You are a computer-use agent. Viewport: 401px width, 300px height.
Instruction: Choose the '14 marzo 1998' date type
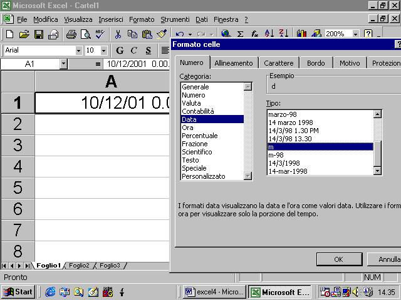pos(320,122)
